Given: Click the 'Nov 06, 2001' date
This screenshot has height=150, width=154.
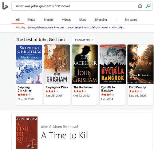Looking at the screenshot, I should tap(26, 99).
